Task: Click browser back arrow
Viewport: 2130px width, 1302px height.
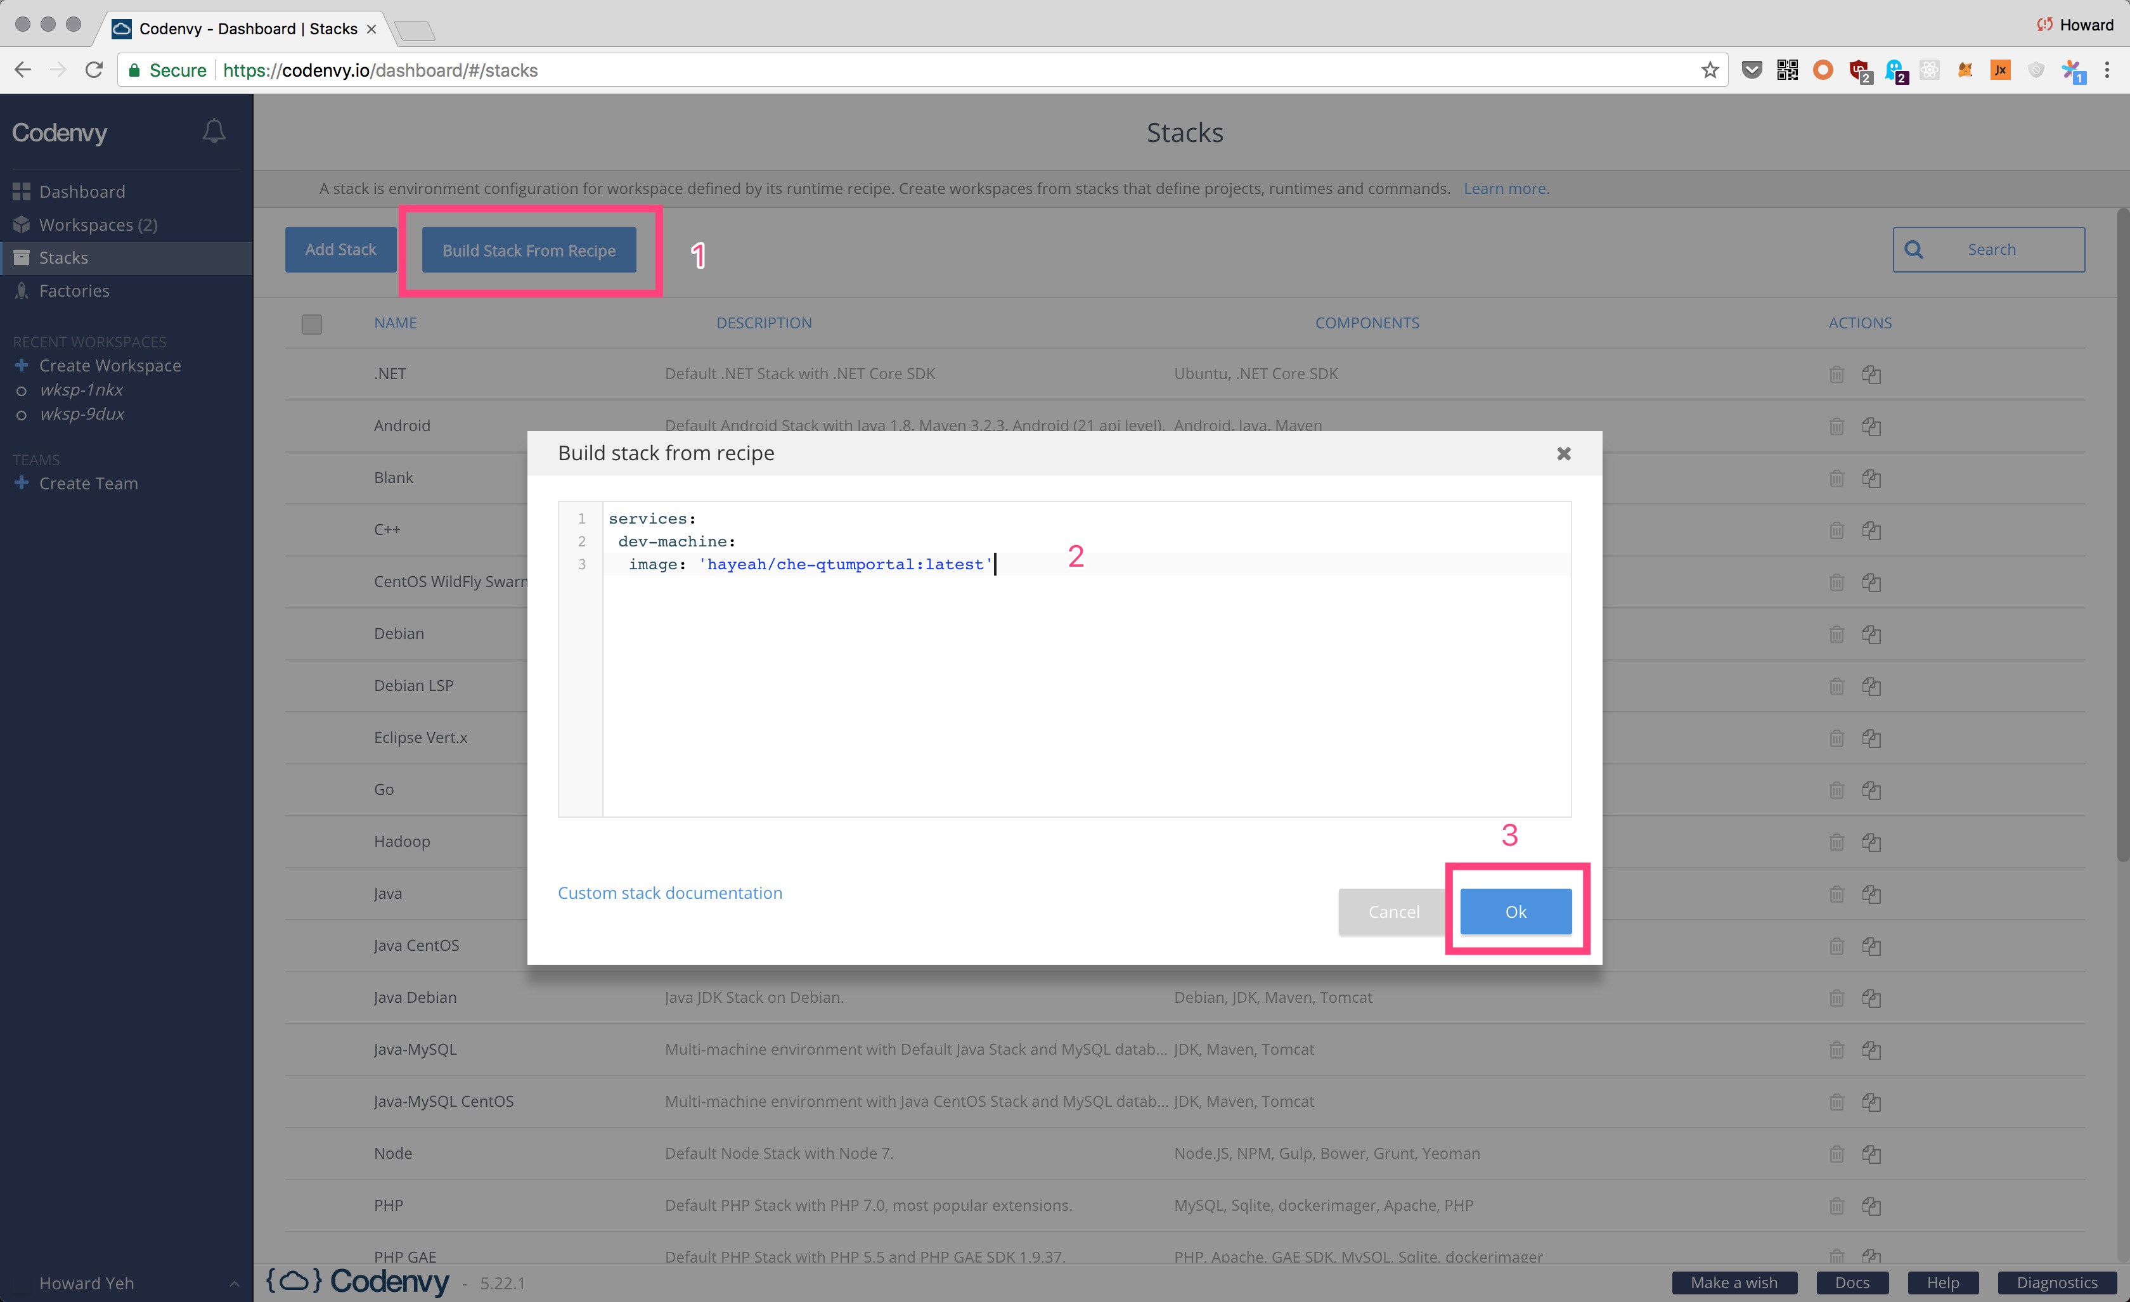Action: [x=23, y=70]
